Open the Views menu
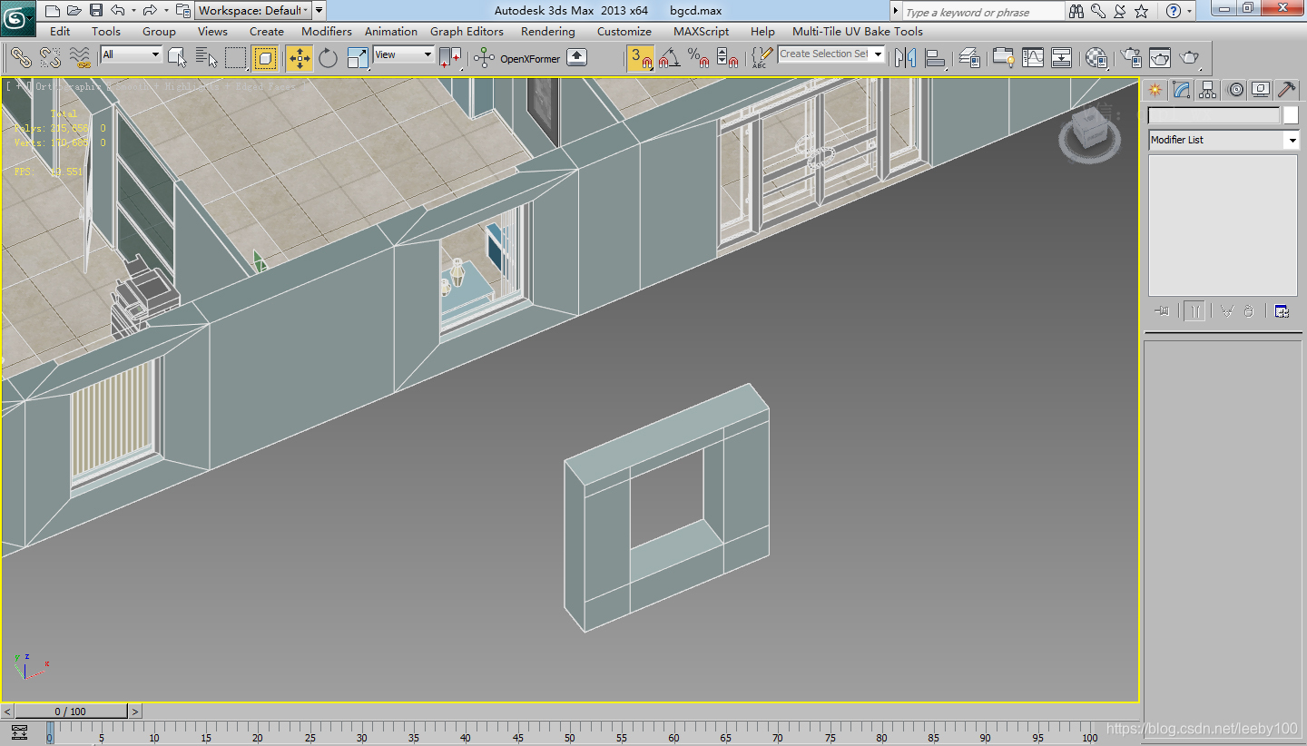The image size is (1307, 746). [212, 31]
